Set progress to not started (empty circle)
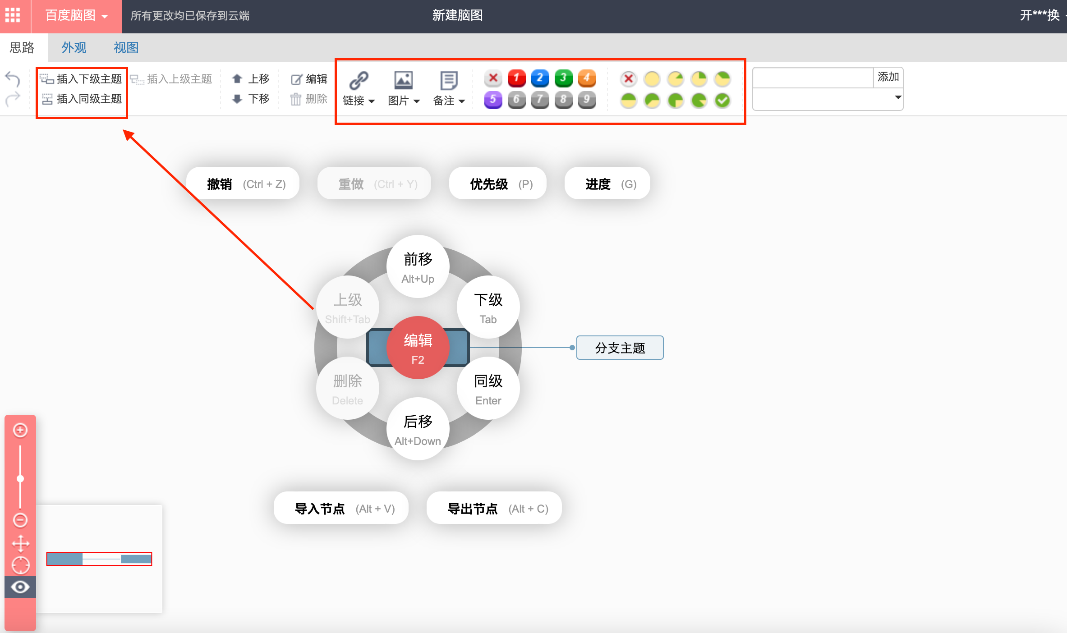Image resolution: width=1067 pixels, height=633 pixels. point(652,79)
